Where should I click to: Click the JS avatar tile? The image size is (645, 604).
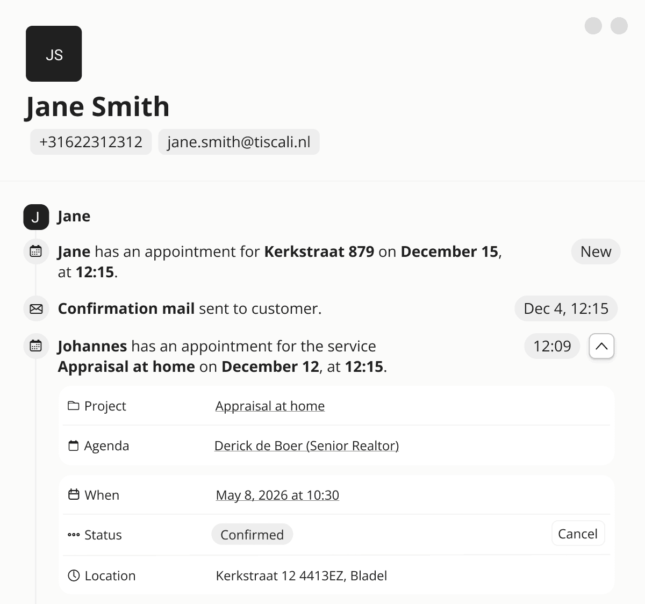coord(54,54)
